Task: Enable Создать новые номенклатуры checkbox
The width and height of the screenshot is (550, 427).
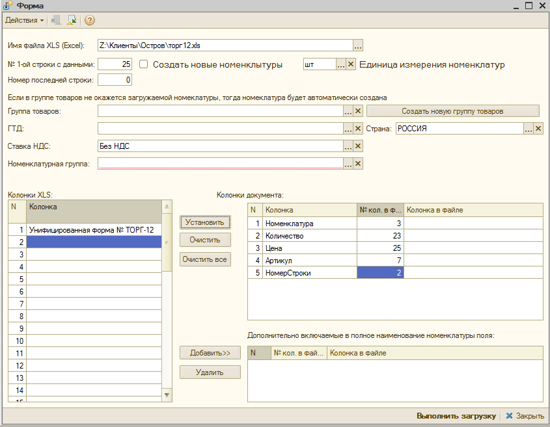Action: click(144, 64)
